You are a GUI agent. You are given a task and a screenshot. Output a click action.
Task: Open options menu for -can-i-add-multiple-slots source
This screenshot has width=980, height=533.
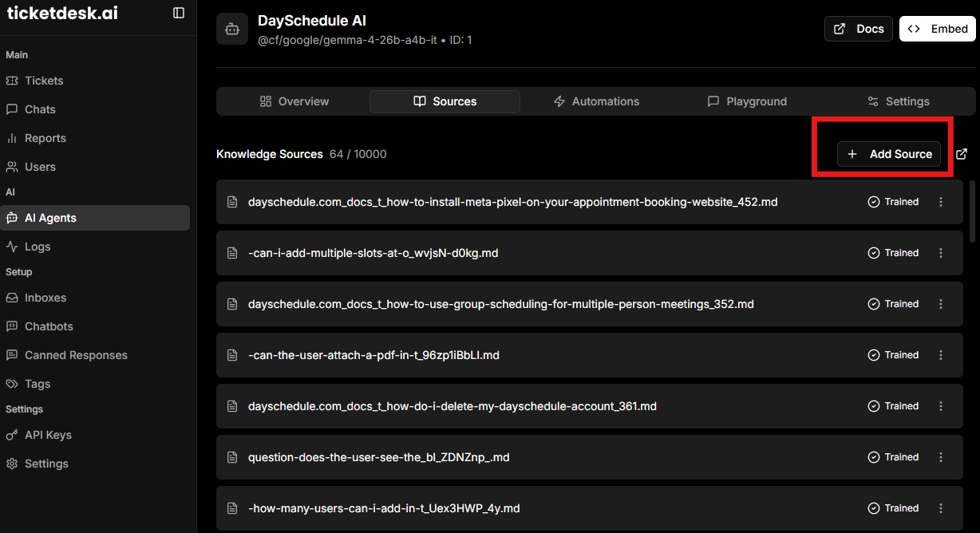[x=941, y=253]
